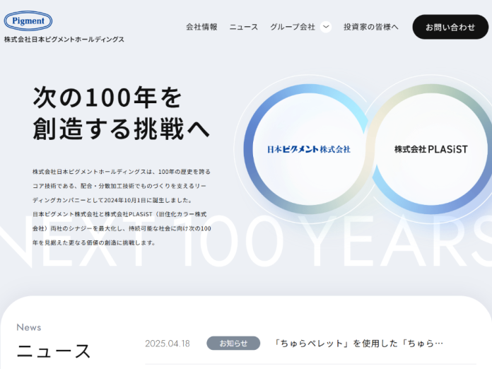The width and height of the screenshot is (492, 369).
Task: Click the News English label
Action: pos(29,327)
